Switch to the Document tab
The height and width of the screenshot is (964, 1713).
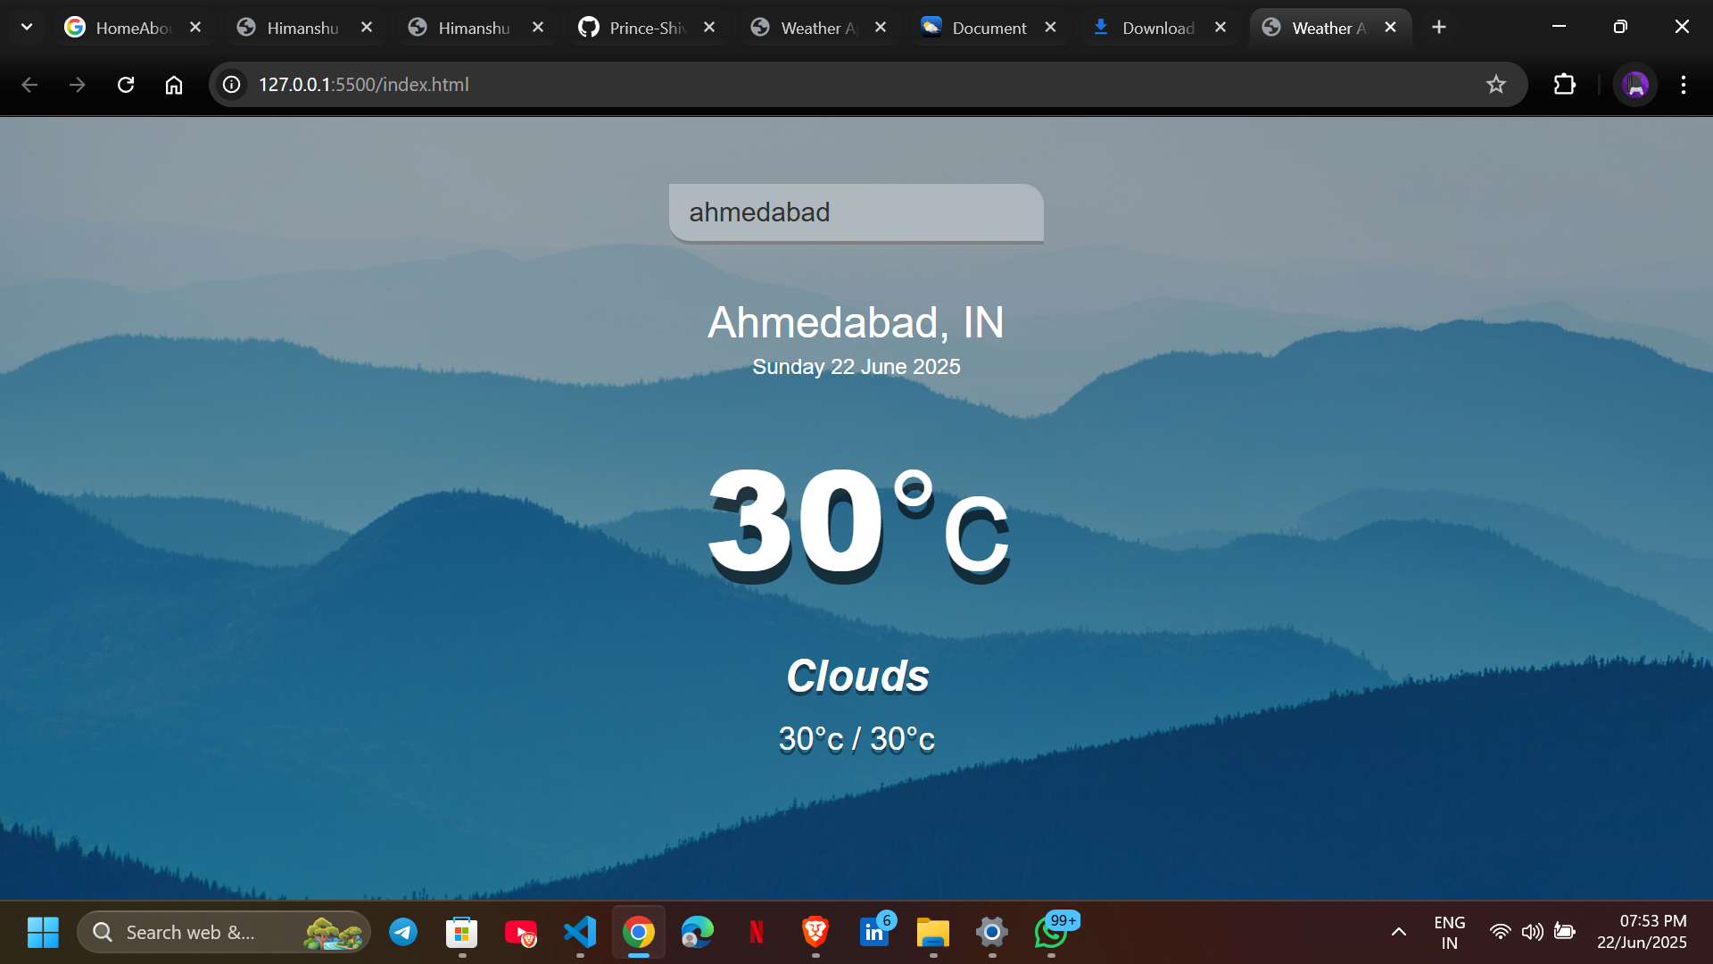point(981,28)
